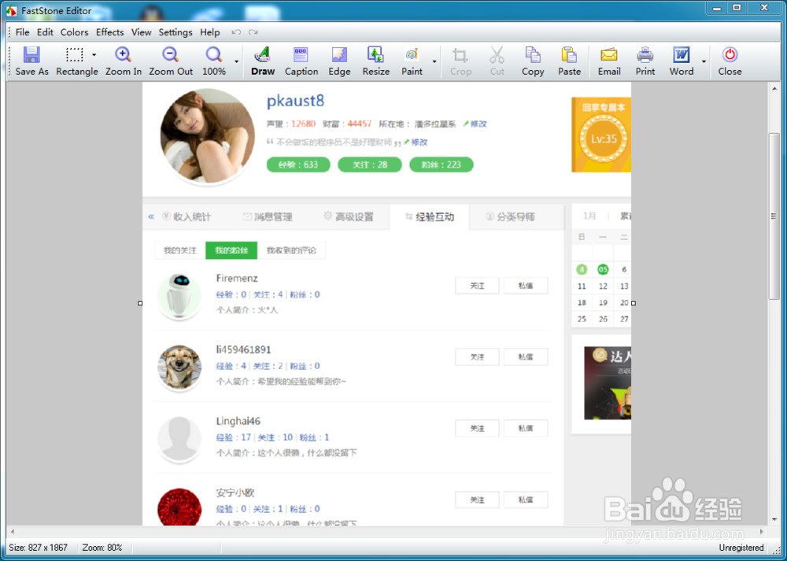This screenshot has height=561, width=787.
Task: Click the right-edge selection handle of image
Action: point(634,303)
